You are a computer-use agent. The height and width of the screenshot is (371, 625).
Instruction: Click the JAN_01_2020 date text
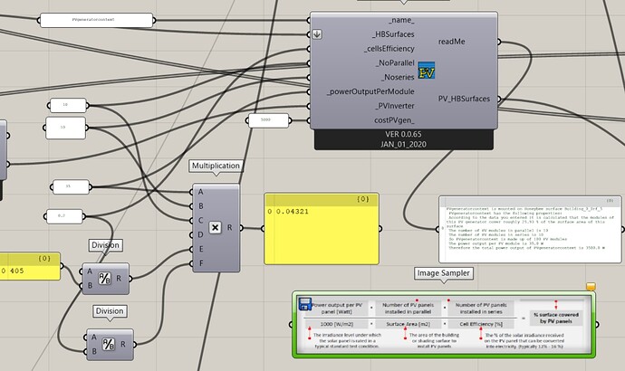(403, 144)
